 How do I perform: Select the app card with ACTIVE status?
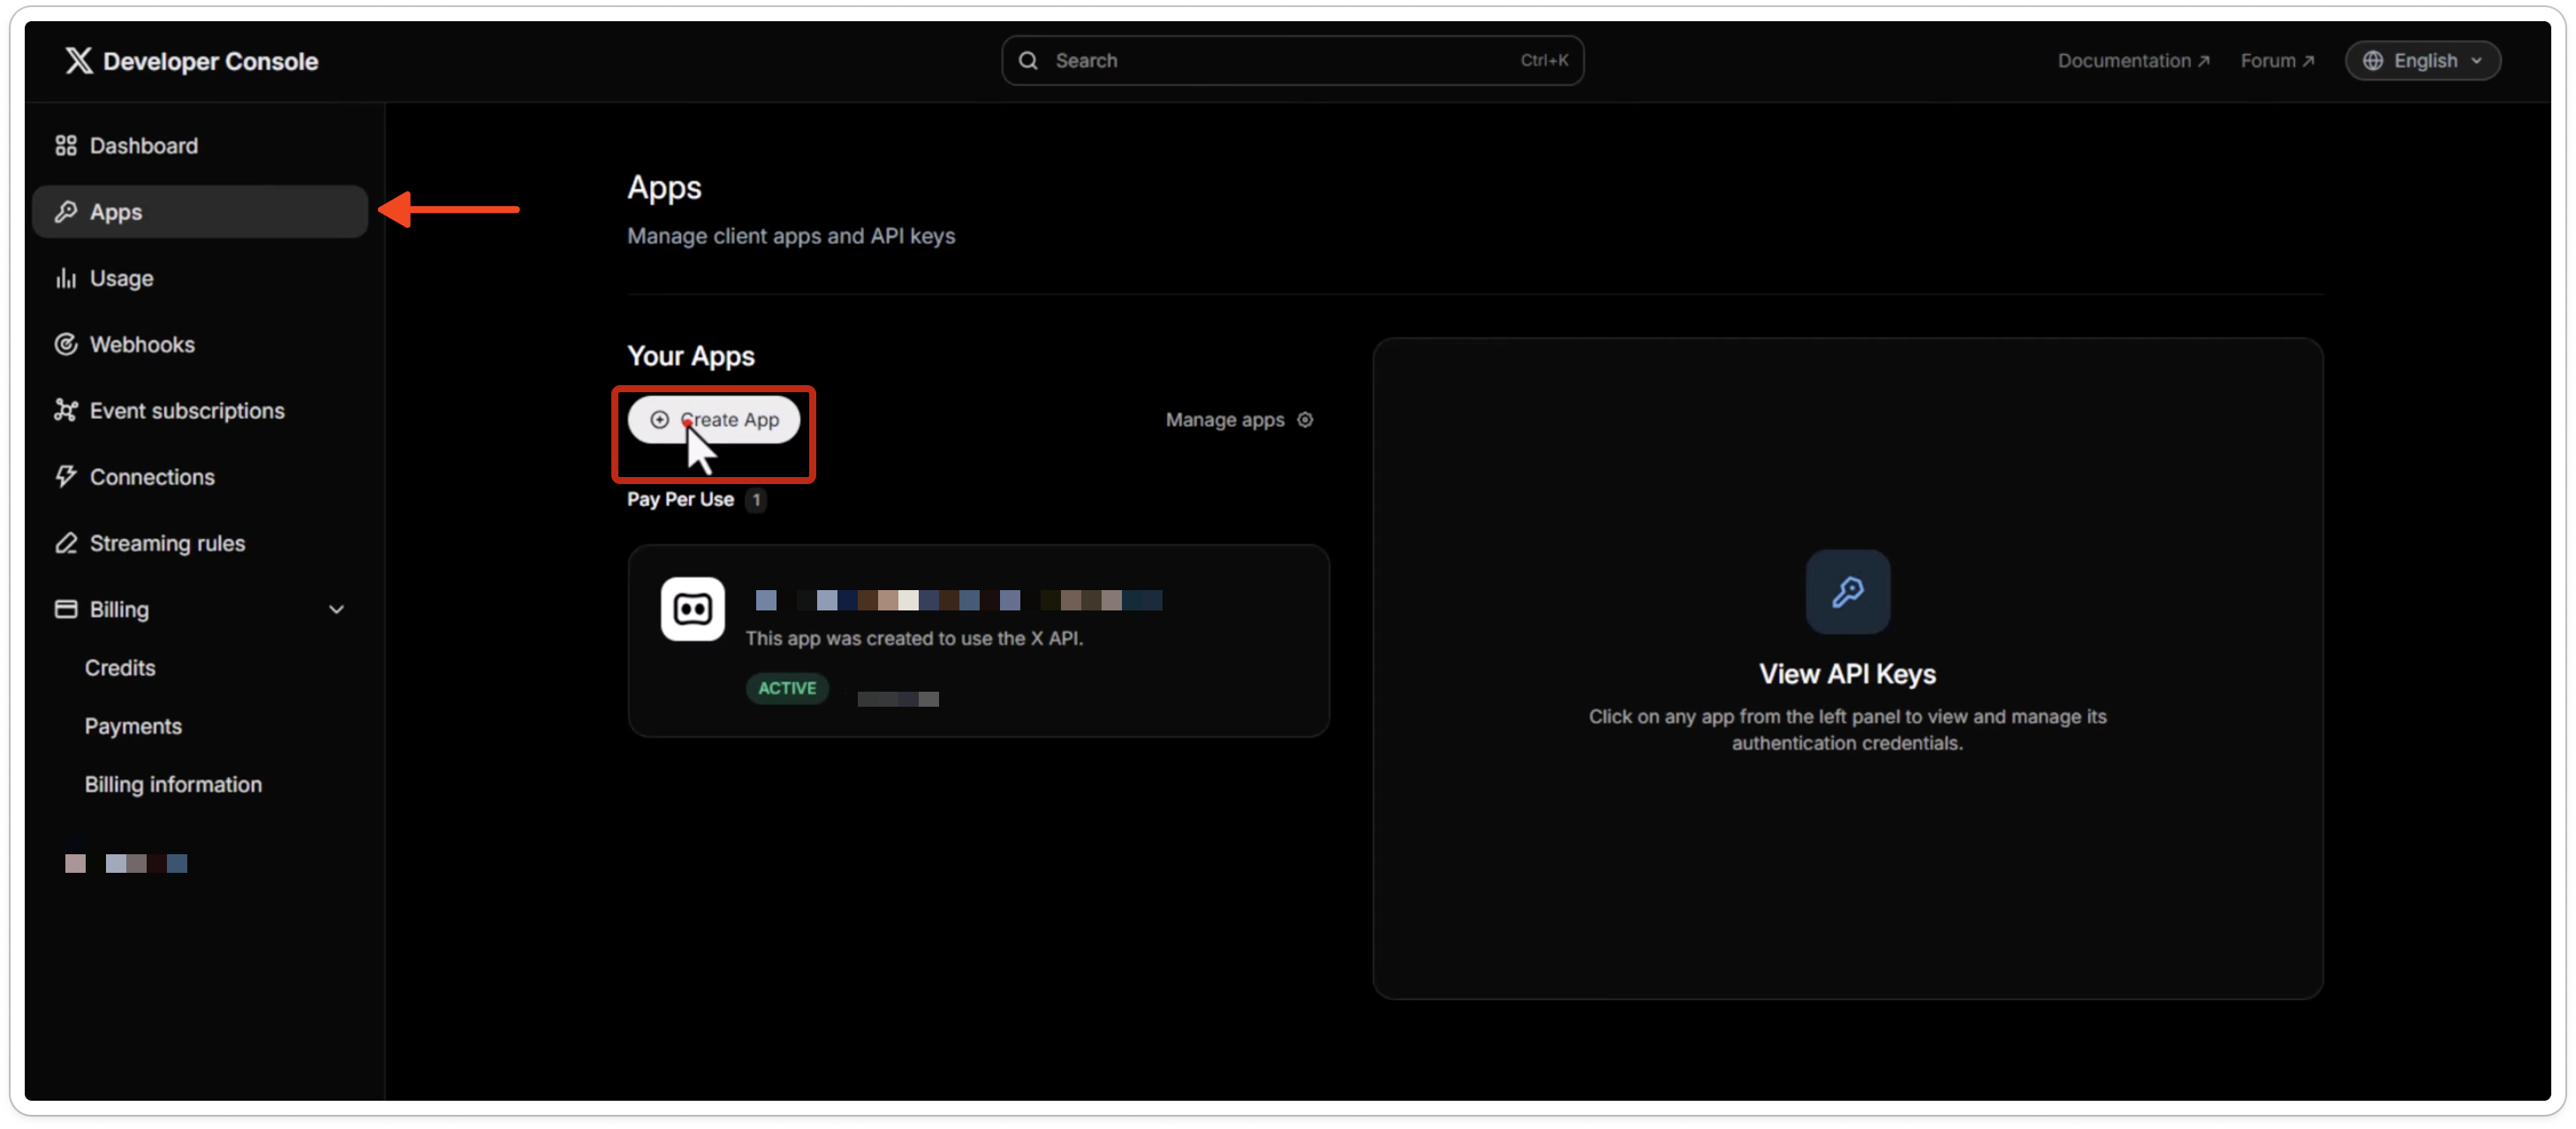(x=978, y=641)
